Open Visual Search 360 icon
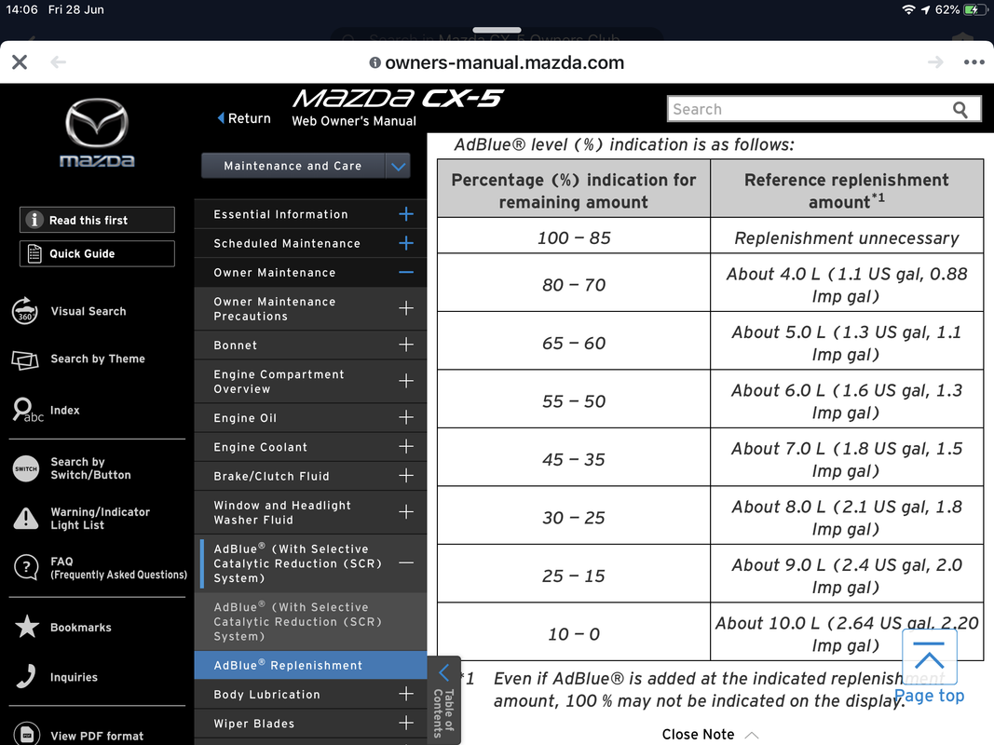Image resolution: width=994 pixels, height=745 pixels. [25, 311]
